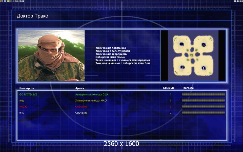Click the progress bar for GO NOOB 2V2

(203, 94)
